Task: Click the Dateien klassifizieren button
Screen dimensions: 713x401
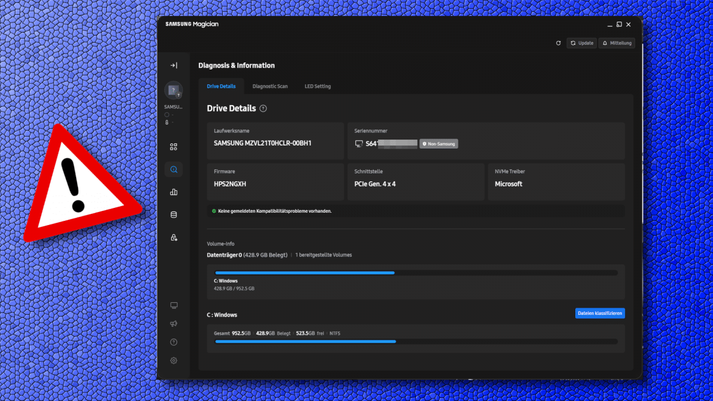Action: pyautogui.click(x=600, y=313)
